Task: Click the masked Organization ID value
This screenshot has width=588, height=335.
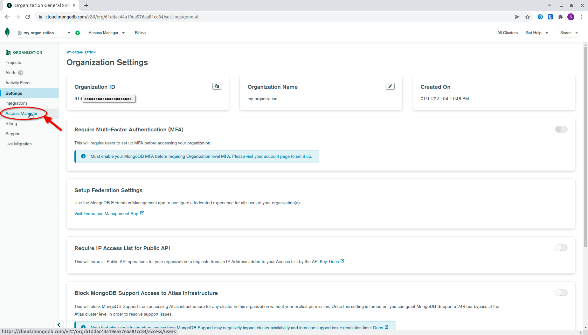Action: click(109, 99)
